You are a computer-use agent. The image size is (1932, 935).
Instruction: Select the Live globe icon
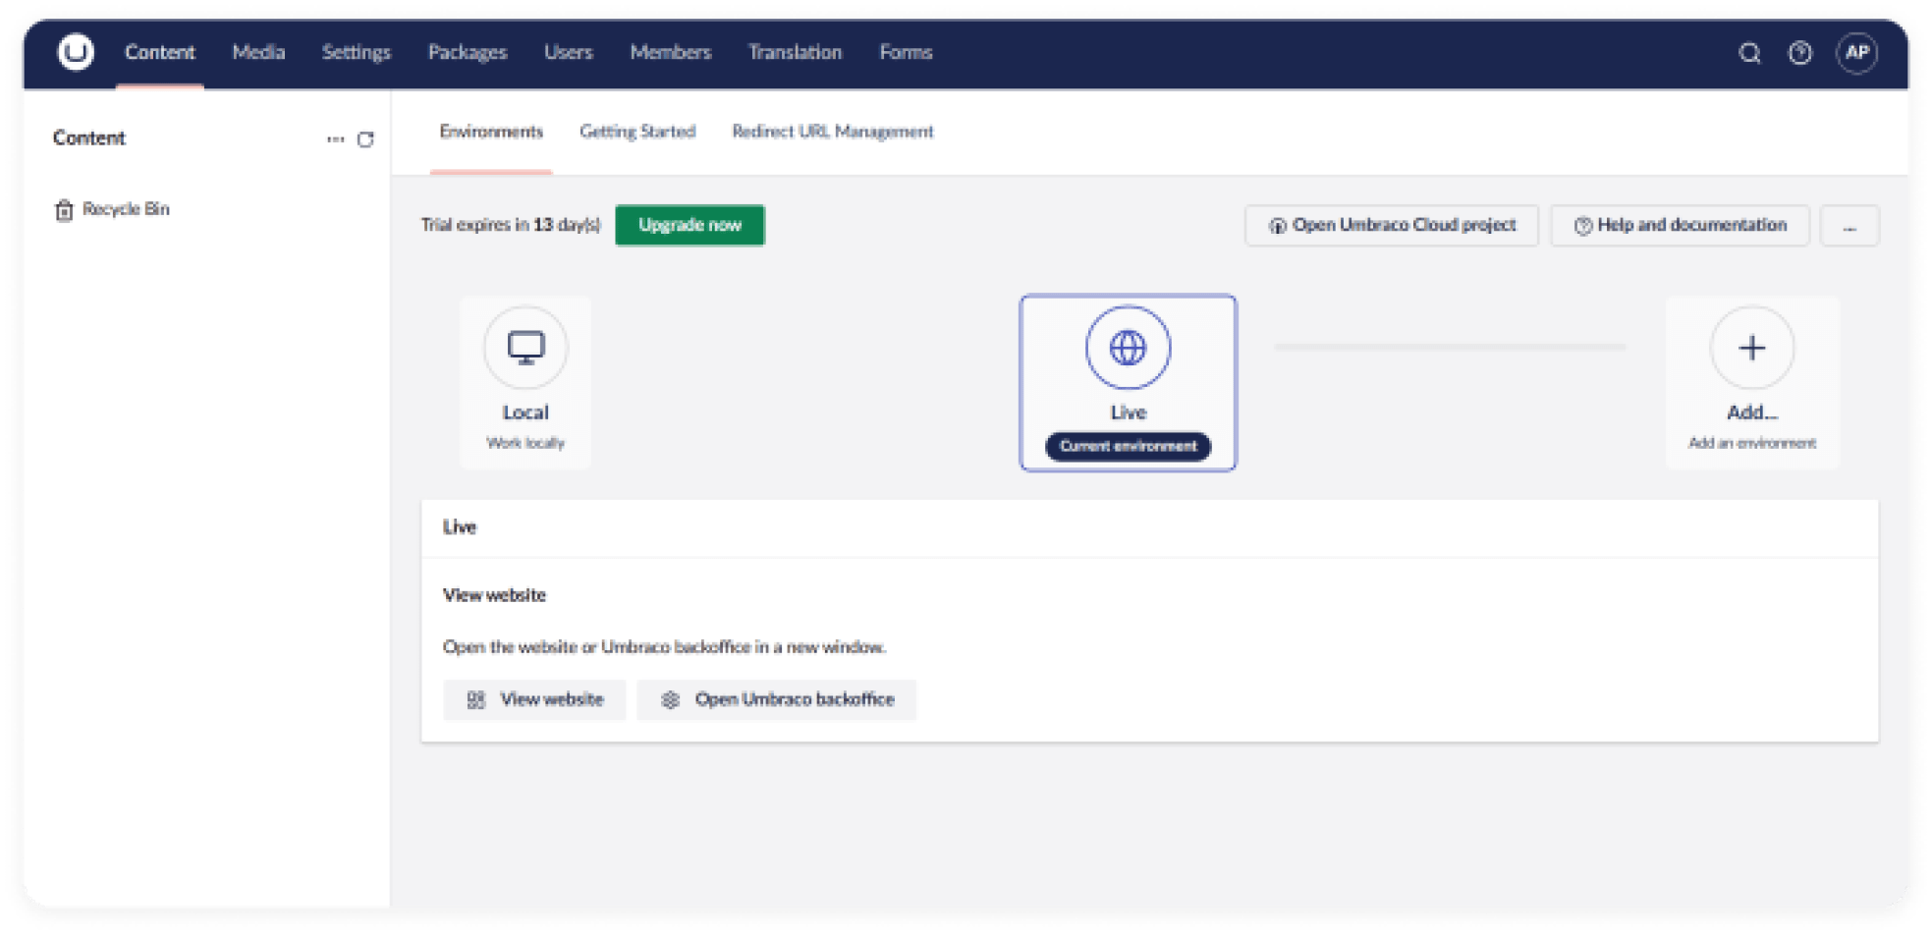(x=1128, y=348)
